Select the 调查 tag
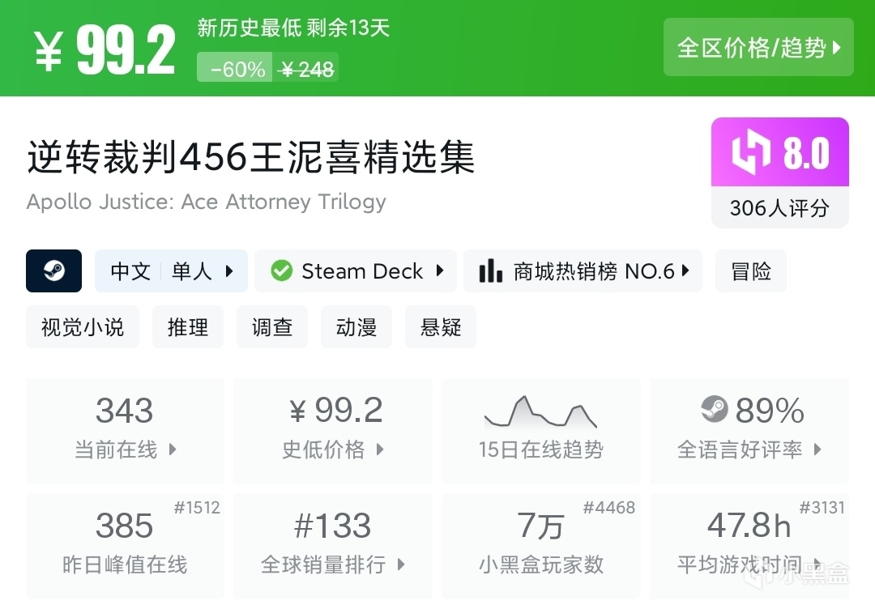Viewport: 875px width, 605px height. [x=272, y=327]
